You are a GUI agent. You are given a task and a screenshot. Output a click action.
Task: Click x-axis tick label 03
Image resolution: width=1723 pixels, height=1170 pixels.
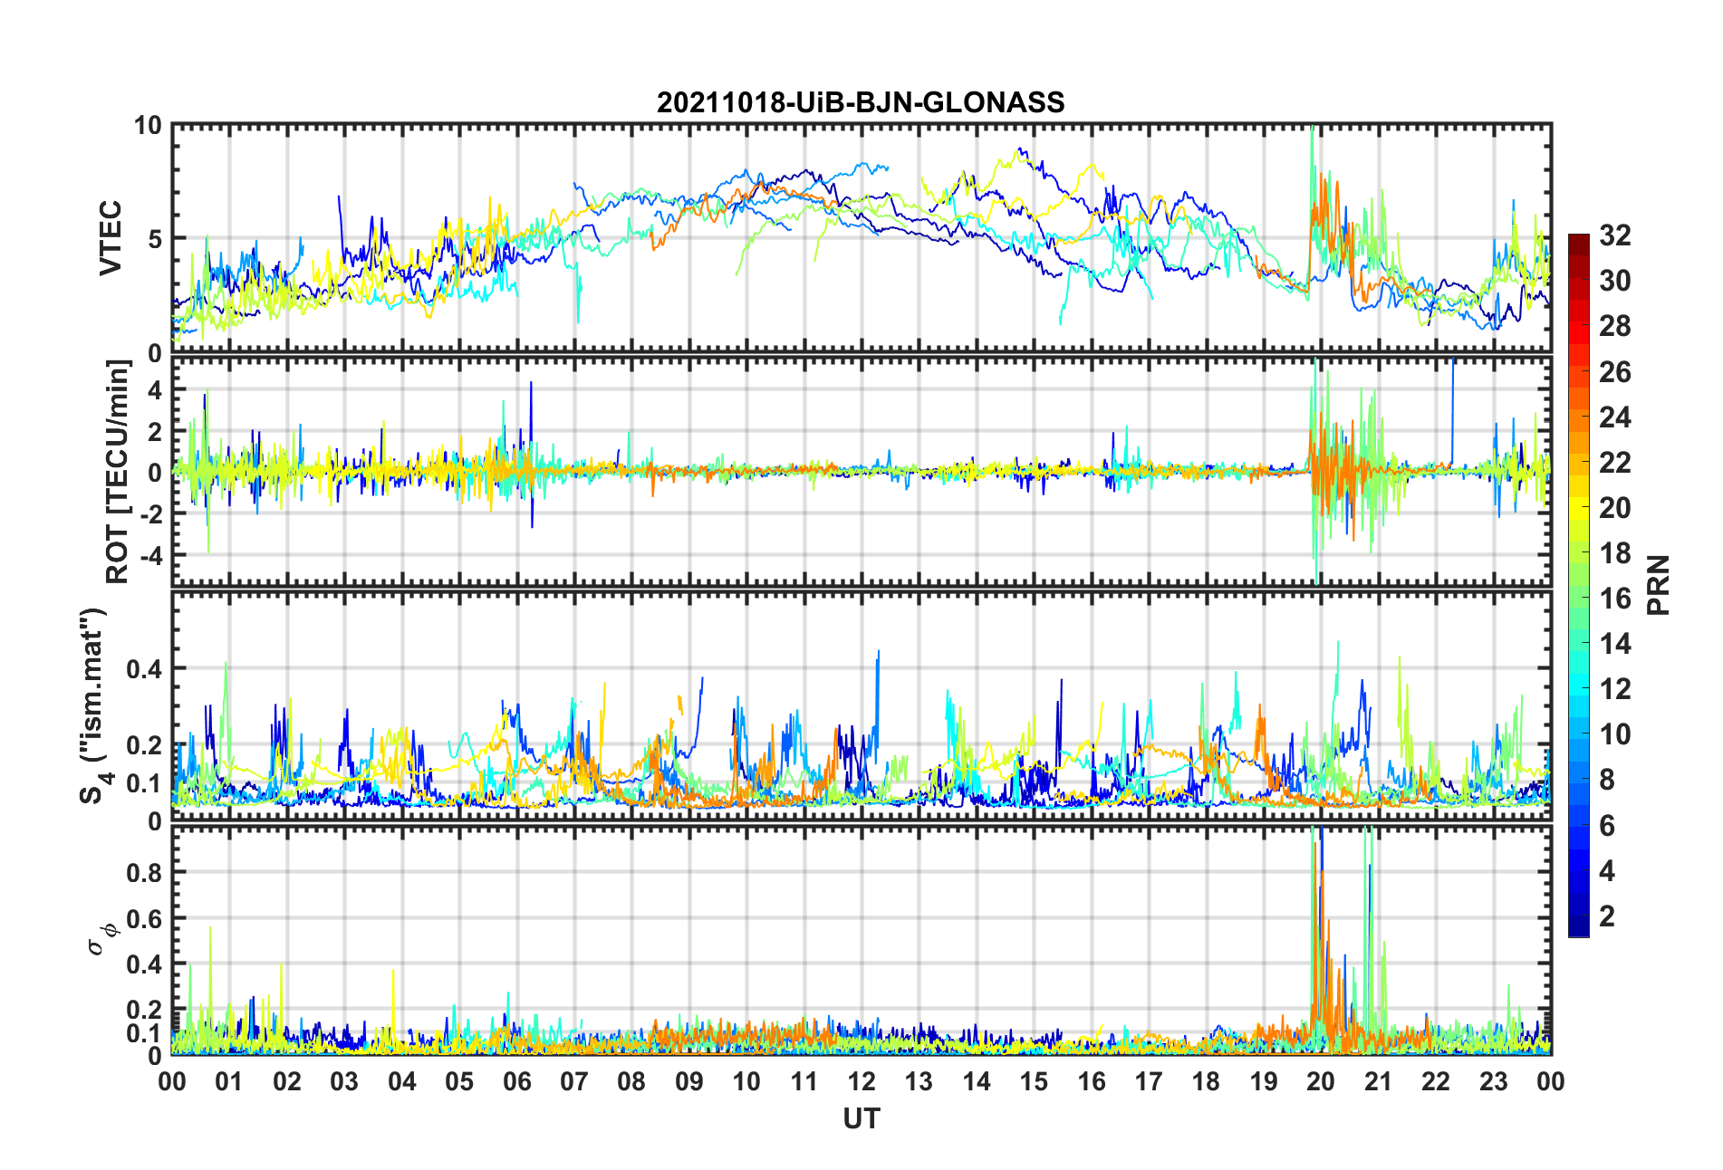(344, 1081)
